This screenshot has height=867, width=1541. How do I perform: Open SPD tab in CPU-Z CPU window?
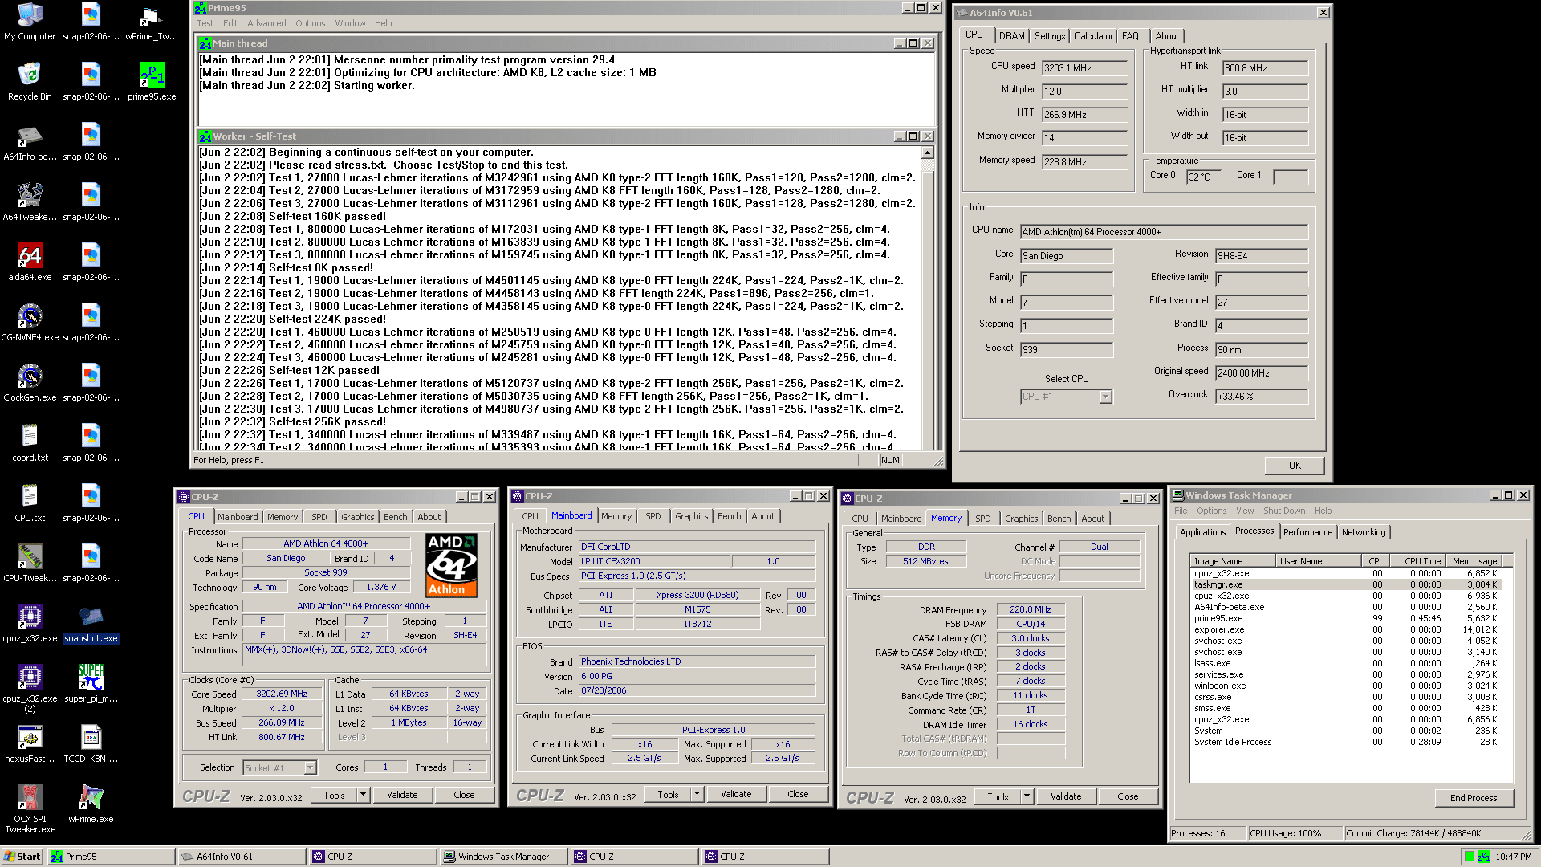(x=319, y=517)
